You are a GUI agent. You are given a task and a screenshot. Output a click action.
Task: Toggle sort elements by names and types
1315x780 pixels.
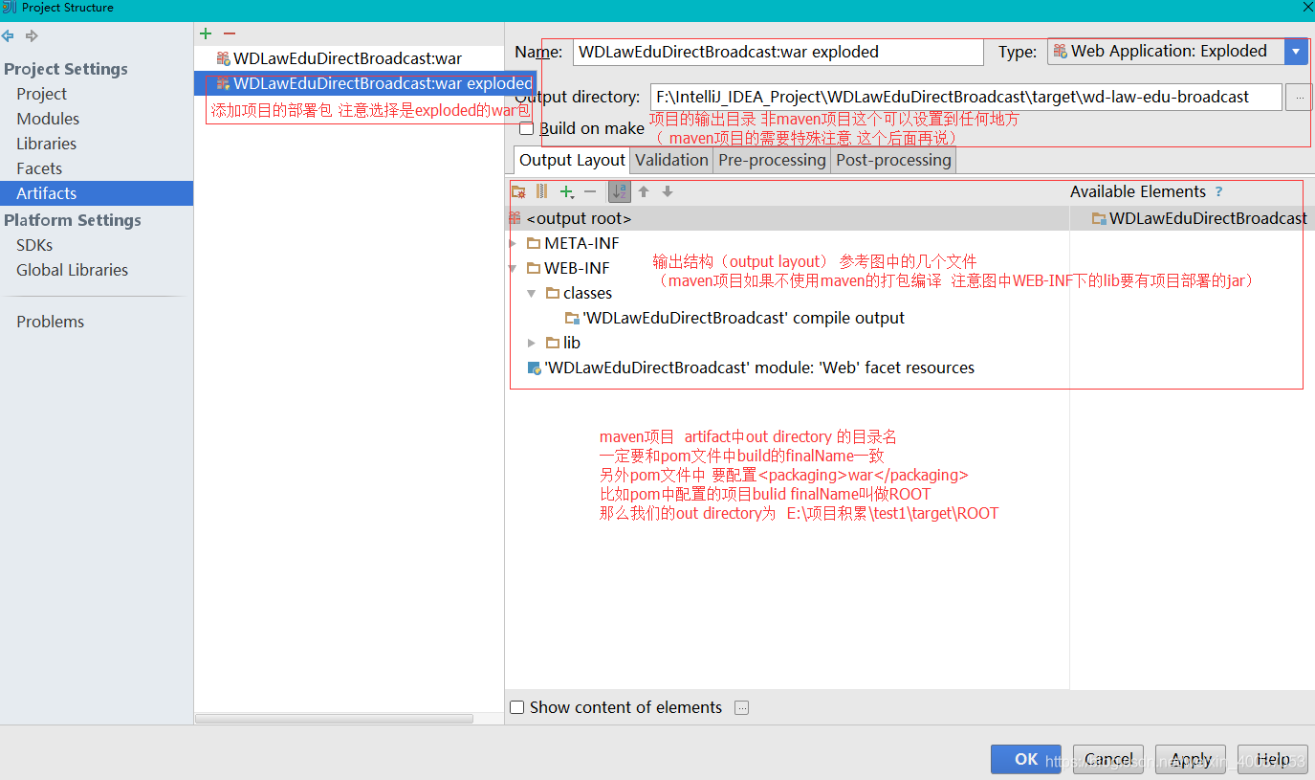pyautogui.click(x=620, y=191)
